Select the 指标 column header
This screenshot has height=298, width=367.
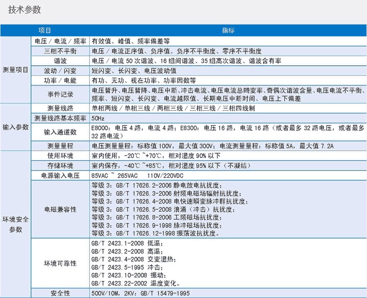click(x=228, y=30)
